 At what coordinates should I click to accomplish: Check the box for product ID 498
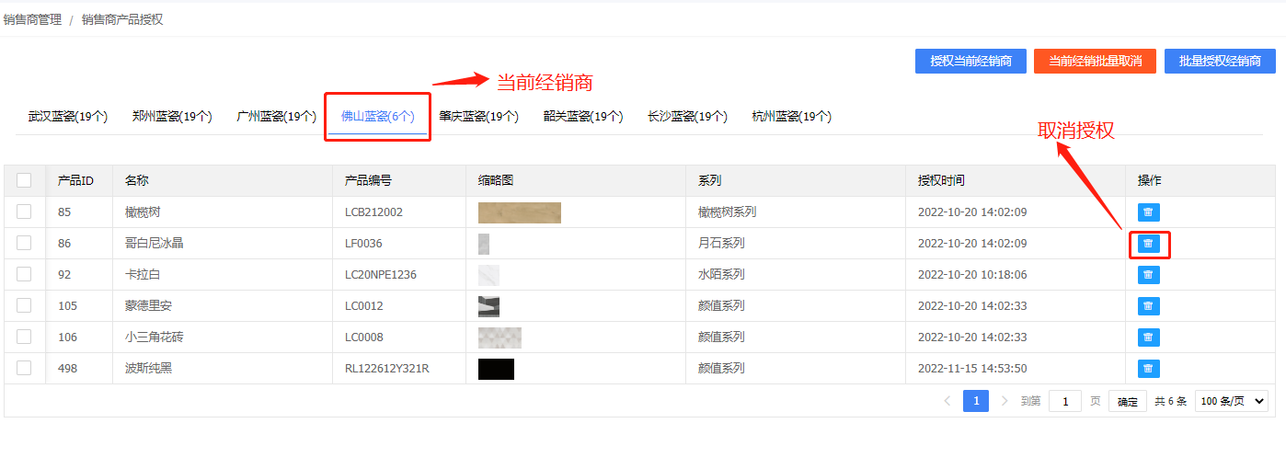click(24, 368)
